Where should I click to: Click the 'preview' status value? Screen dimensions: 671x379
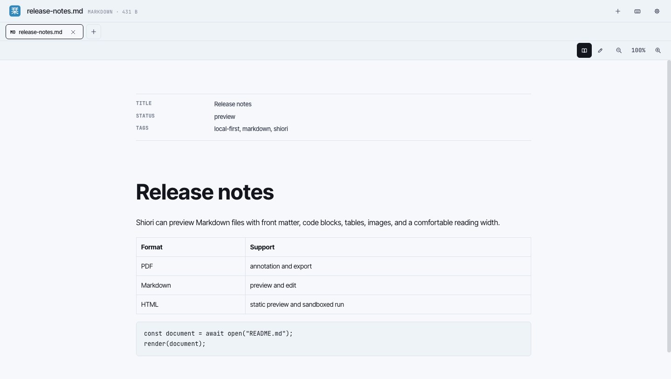[x=225, y=117]
